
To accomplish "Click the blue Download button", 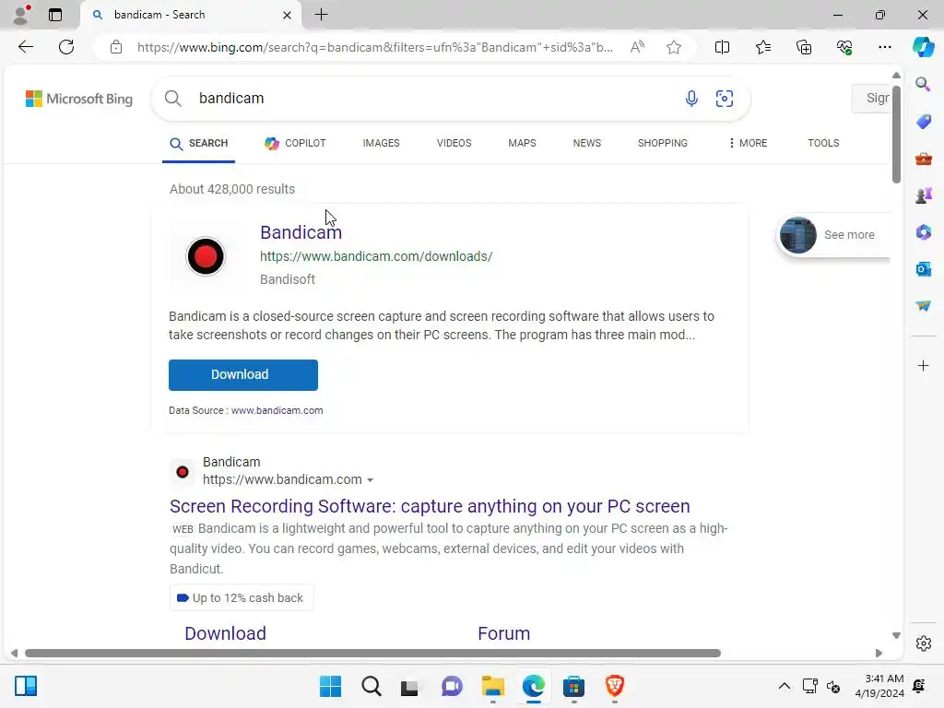I will coord(243,375).
